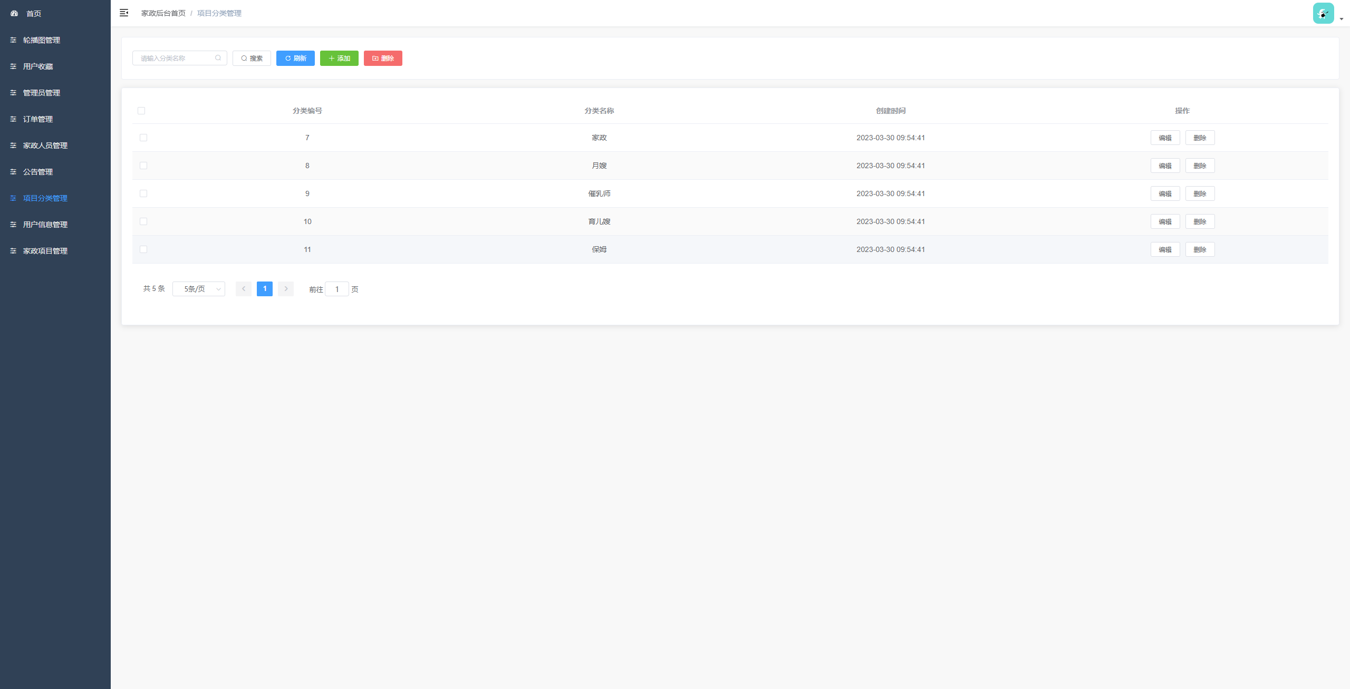Click the search magnifier inside the name input
Viewport: 1350px width, 689px height.
[x=218, y=58]
